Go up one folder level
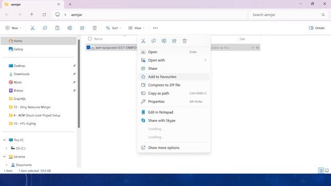This screenshot has width=331, height=186. (x=32, y=14)
